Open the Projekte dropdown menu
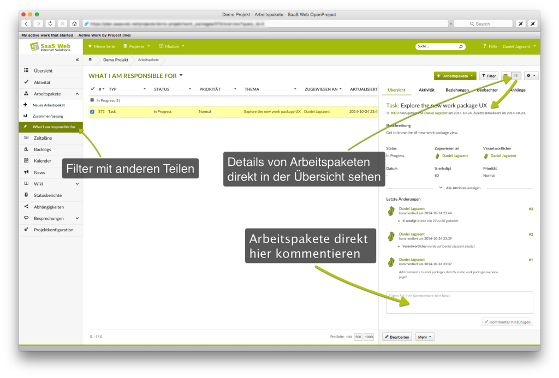Viewport: 559px width, 378px height. [x=136, y=46]
